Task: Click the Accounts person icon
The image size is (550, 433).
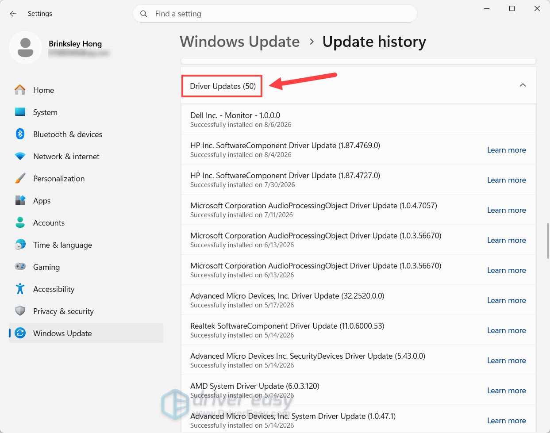Action: tap(20, 222)
